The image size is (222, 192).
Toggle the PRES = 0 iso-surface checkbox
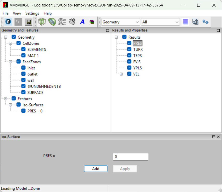[x=23, y=111]
